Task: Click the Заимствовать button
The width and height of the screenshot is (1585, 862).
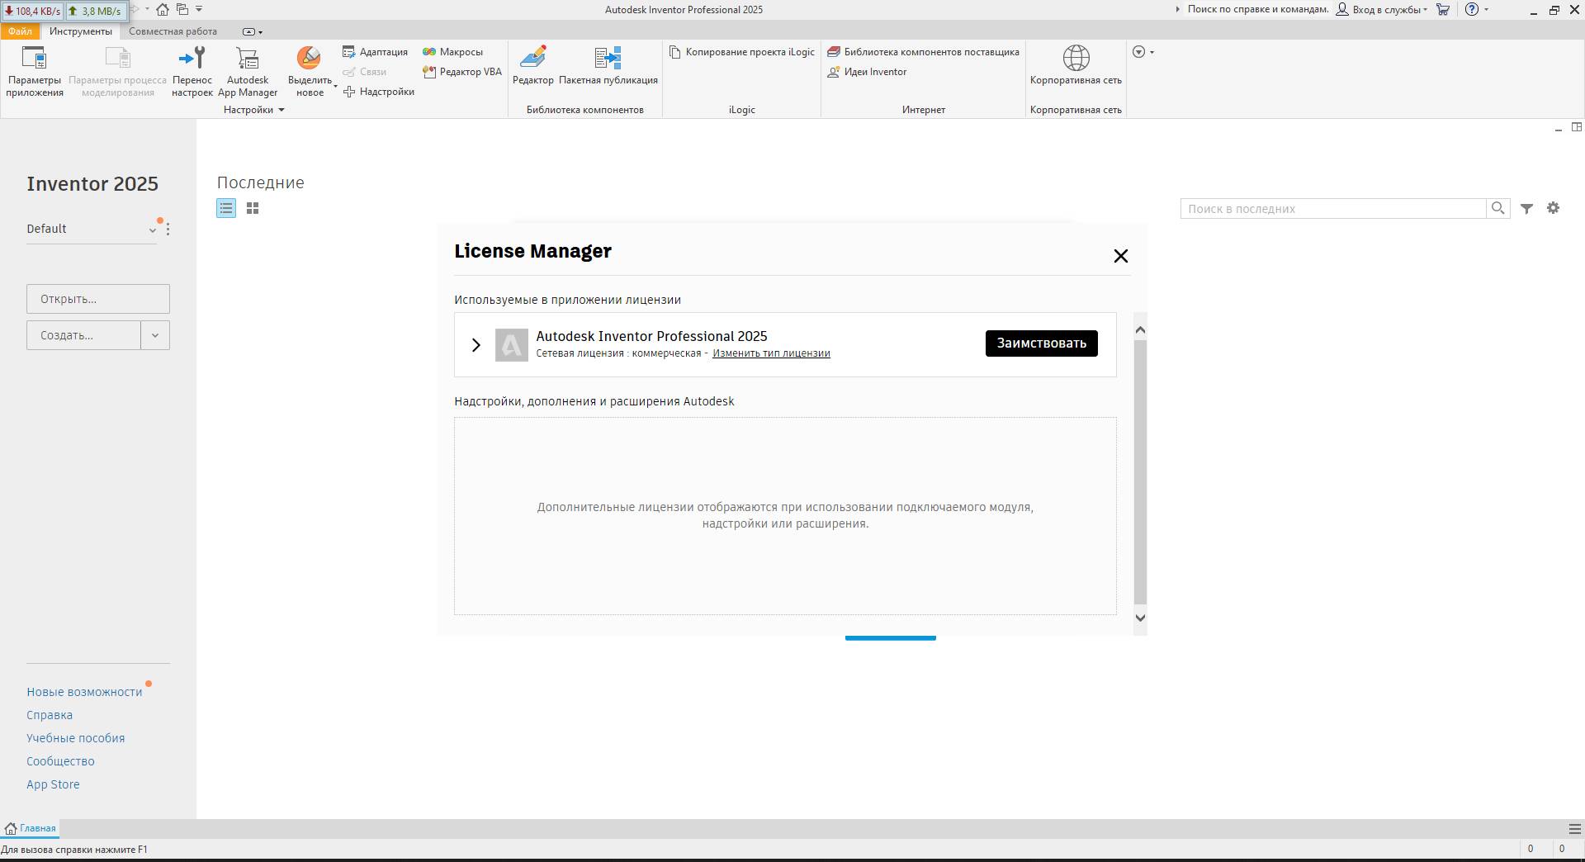Action: point(1041,343)
